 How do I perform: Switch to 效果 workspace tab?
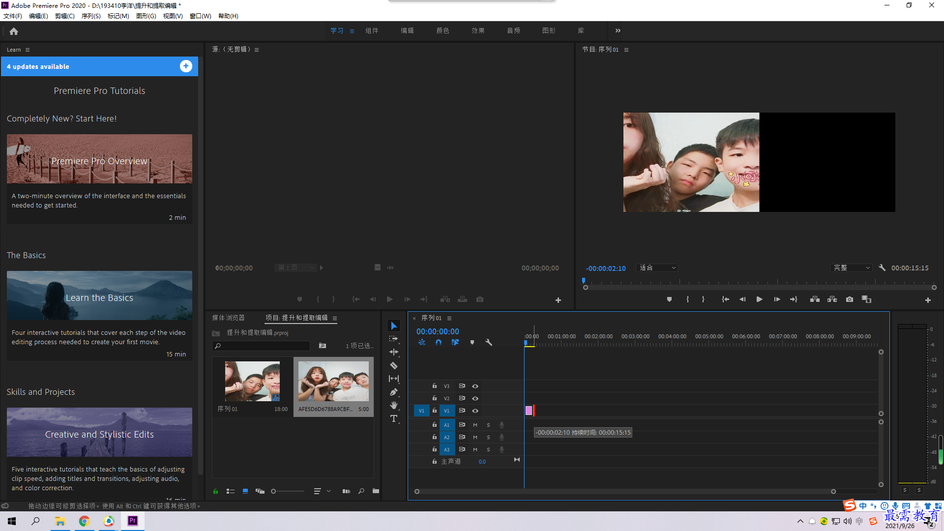click(478, 30)
